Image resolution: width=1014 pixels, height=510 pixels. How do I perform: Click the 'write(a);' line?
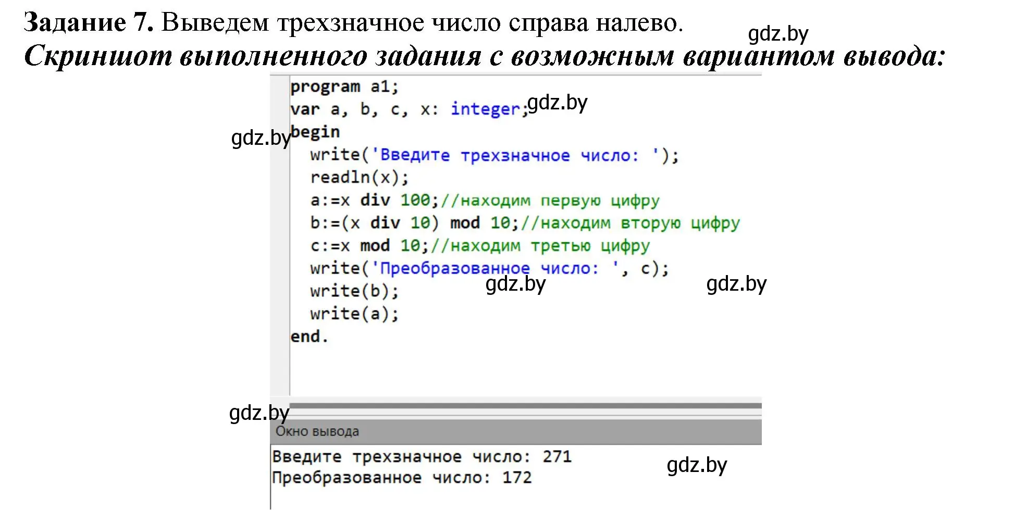click(354, 314)
